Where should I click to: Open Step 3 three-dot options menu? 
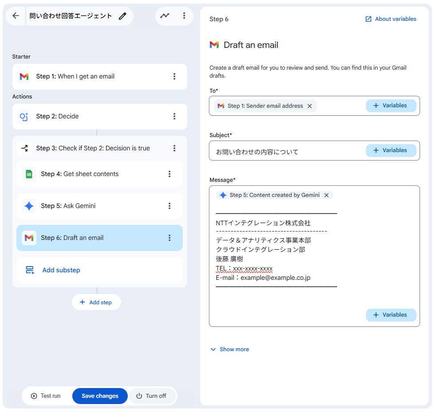click(174, 149)
